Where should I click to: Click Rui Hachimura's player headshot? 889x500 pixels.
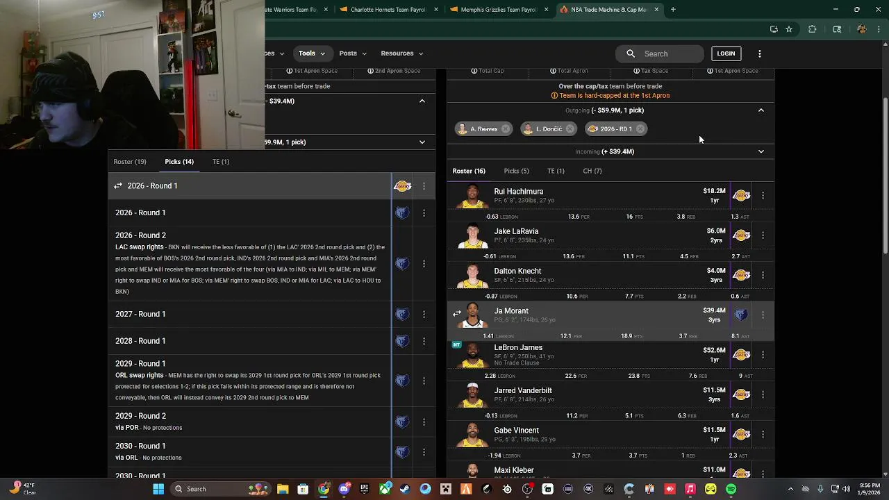pos(472,197)
